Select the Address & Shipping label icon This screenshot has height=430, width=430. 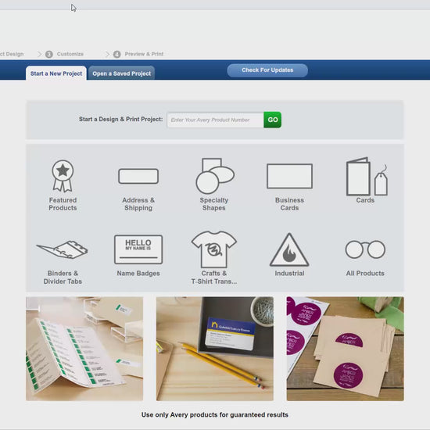tap(138, 176)
